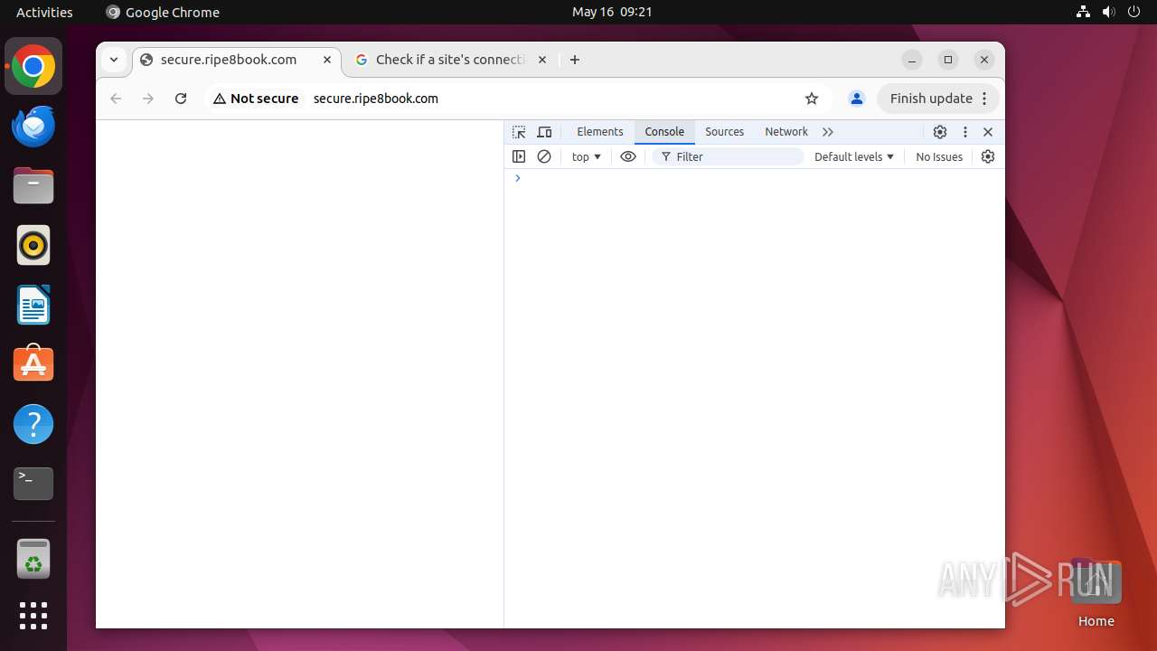Close the DevTools panel
The width and height of the screenshot is (1157, 651).
tap(988, 132)
